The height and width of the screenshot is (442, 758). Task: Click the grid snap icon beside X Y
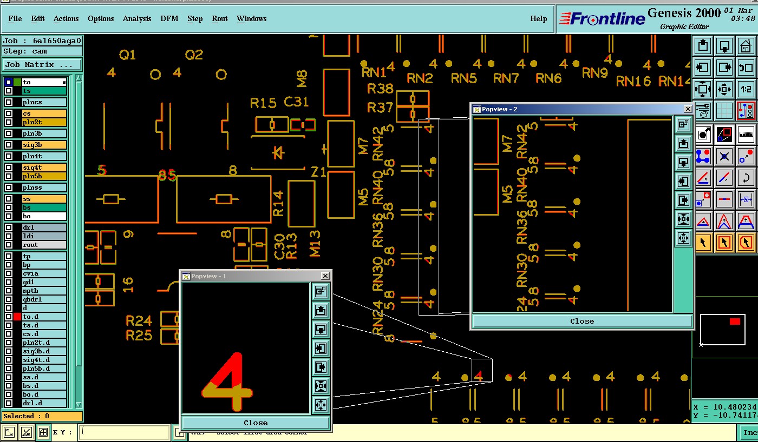point(42,432)
